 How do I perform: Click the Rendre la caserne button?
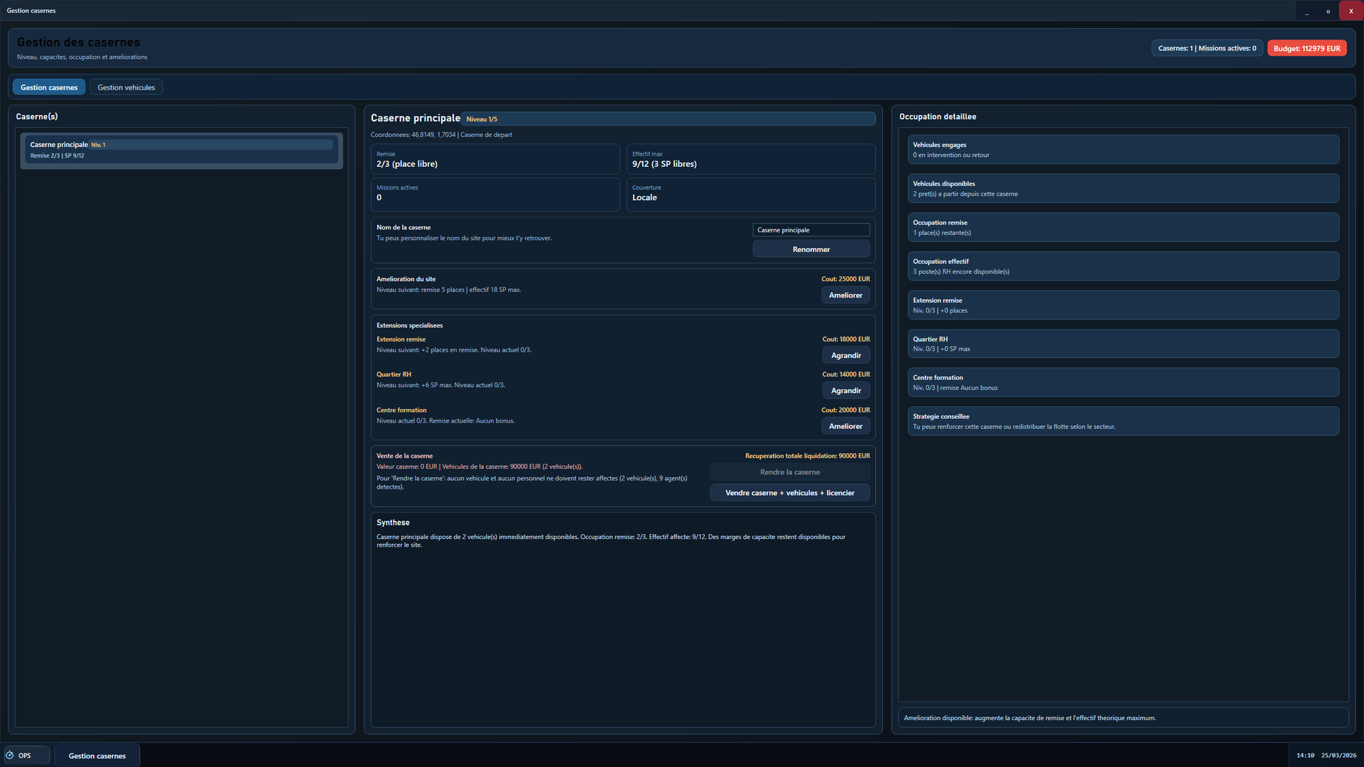[789, 472]
